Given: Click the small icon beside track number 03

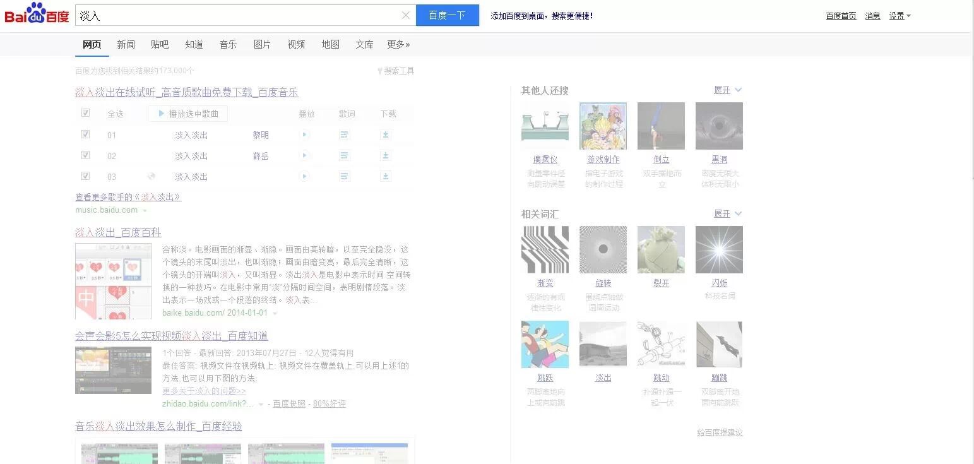Looking at the screenshot, I should pos(151,177).
